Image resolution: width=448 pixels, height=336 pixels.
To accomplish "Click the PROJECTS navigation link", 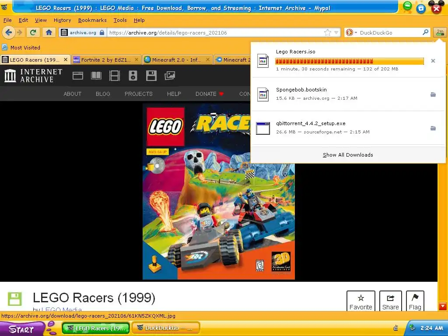I will (x=139, y=94).
